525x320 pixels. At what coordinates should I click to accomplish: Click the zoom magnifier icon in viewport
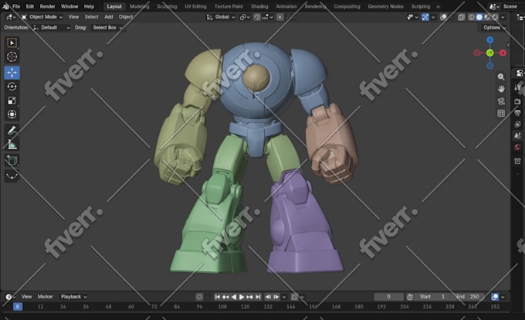pos(501,77)
